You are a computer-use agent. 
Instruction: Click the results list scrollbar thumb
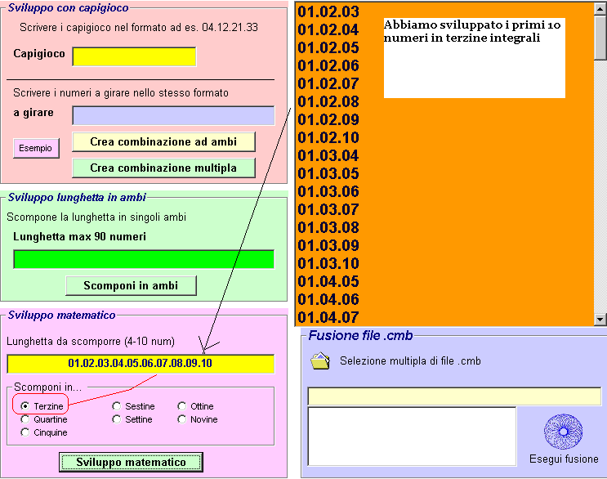[600, 38]
